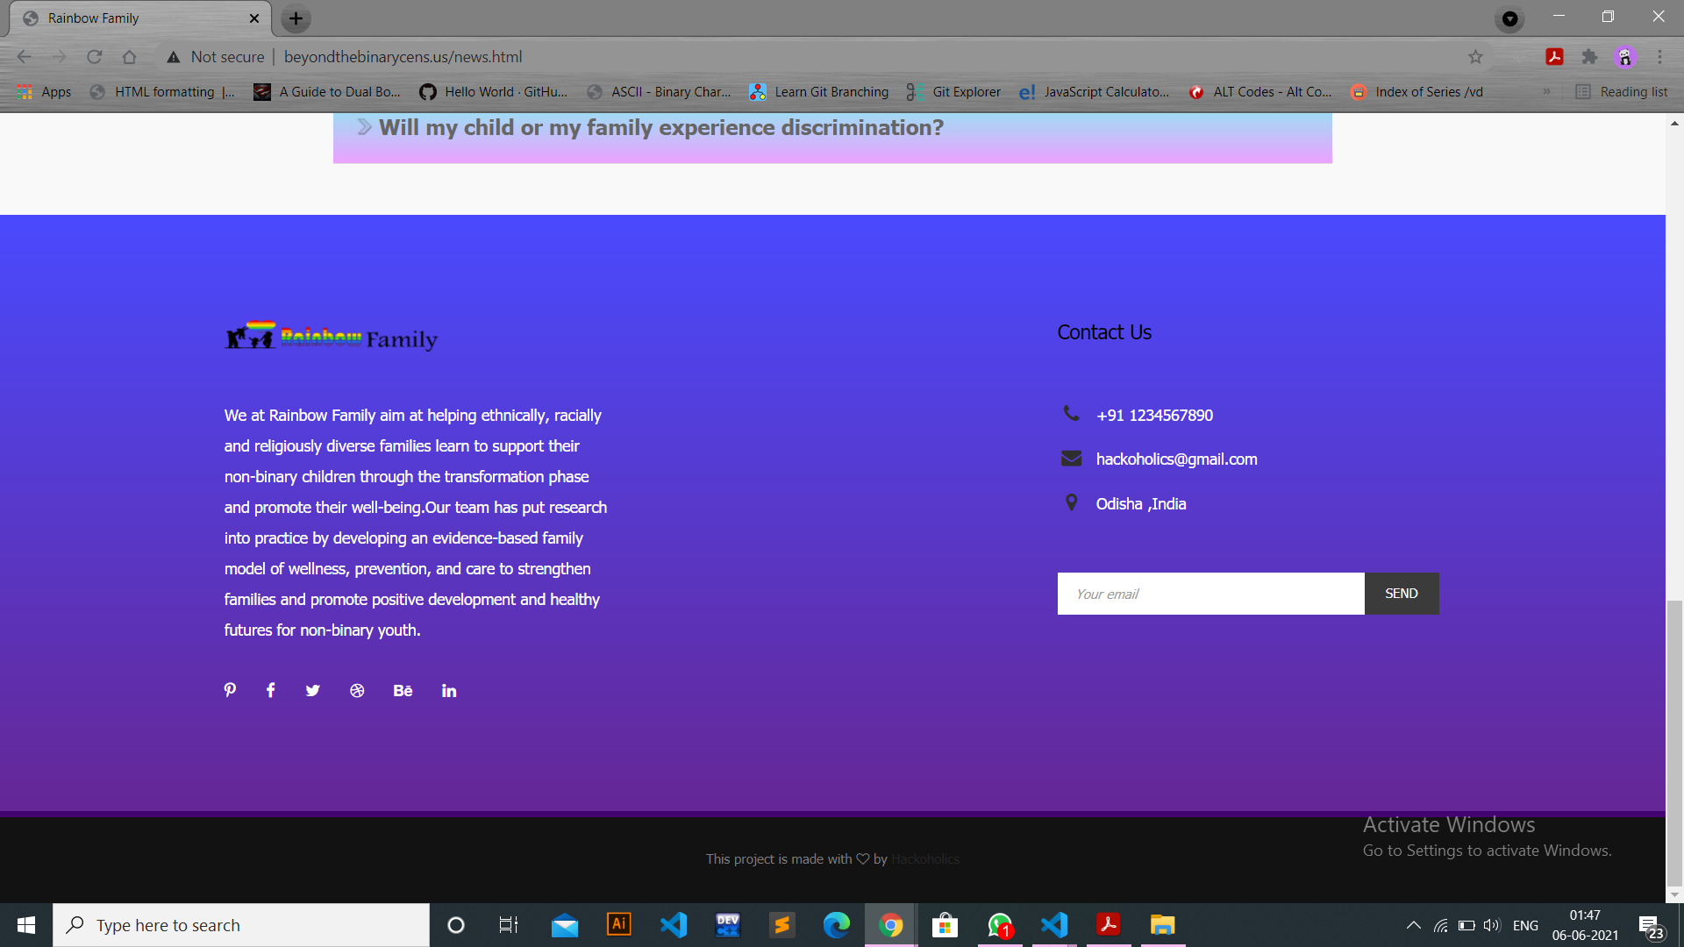Screen dimensions: 1684x947
Task: Open the Learn Git Branching bookmark
Action: pos(819,92)
